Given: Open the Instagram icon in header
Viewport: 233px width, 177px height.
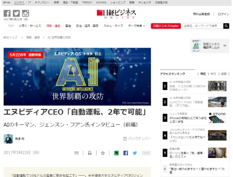Looking at the screenshot, I should [25, 13].
